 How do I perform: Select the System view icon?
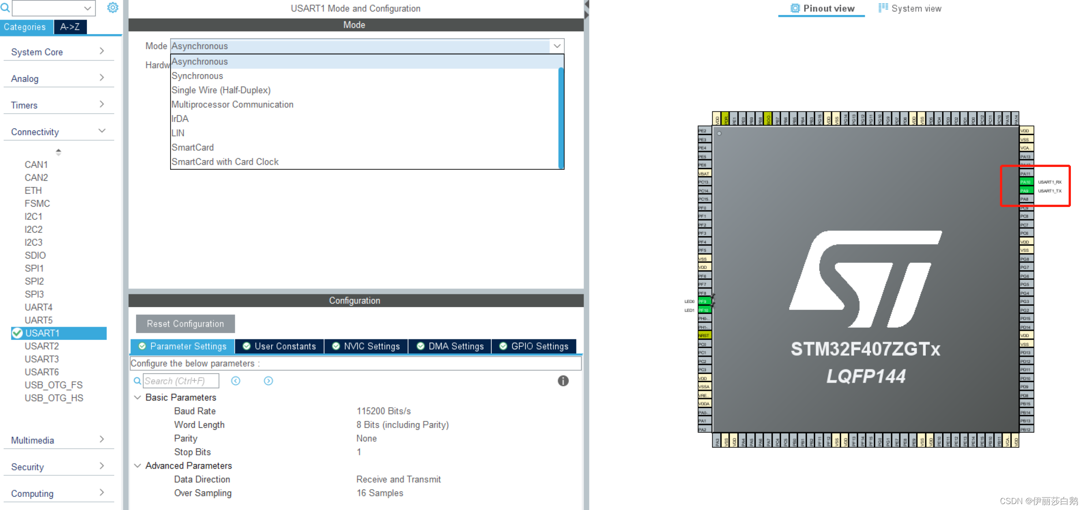883,8
